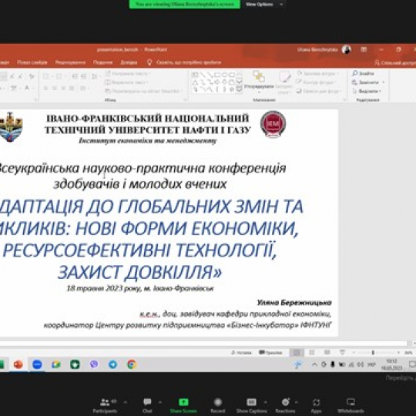Toggle numbered list in ribbon
416x416 pixels.
click(x=60, y=77)
